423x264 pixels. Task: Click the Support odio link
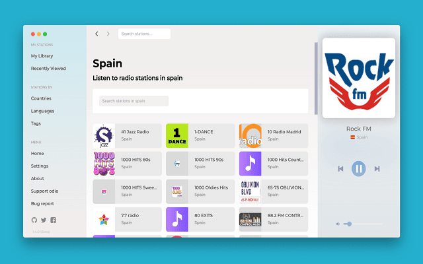(x=44, y=191)
